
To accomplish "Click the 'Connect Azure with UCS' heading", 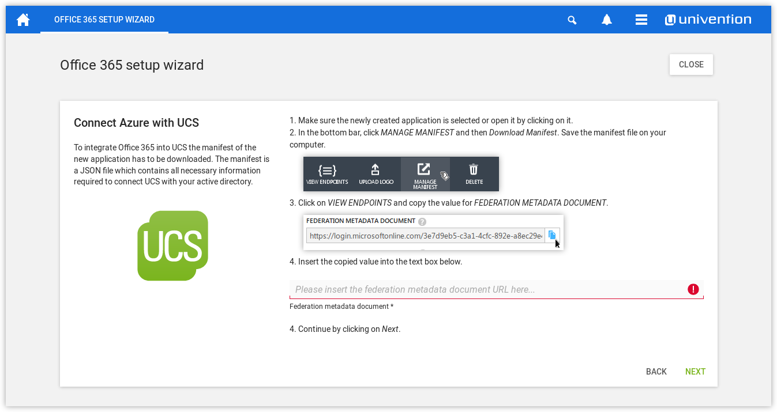I will coord(136,123).
